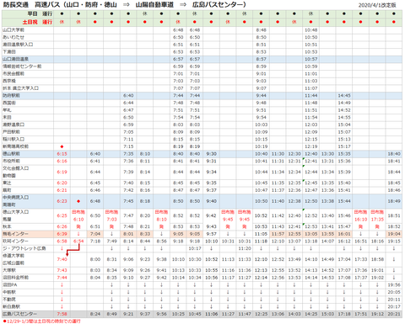Select the 15:35 time at 徳山駅前

pyautogui.click(x=344, y=154)
